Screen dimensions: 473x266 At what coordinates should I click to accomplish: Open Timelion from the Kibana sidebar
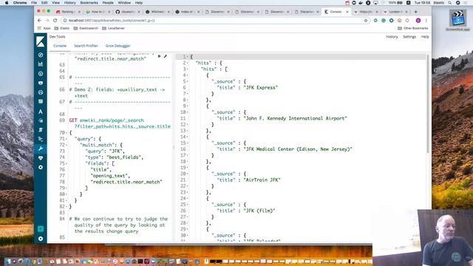pos(41,83)
